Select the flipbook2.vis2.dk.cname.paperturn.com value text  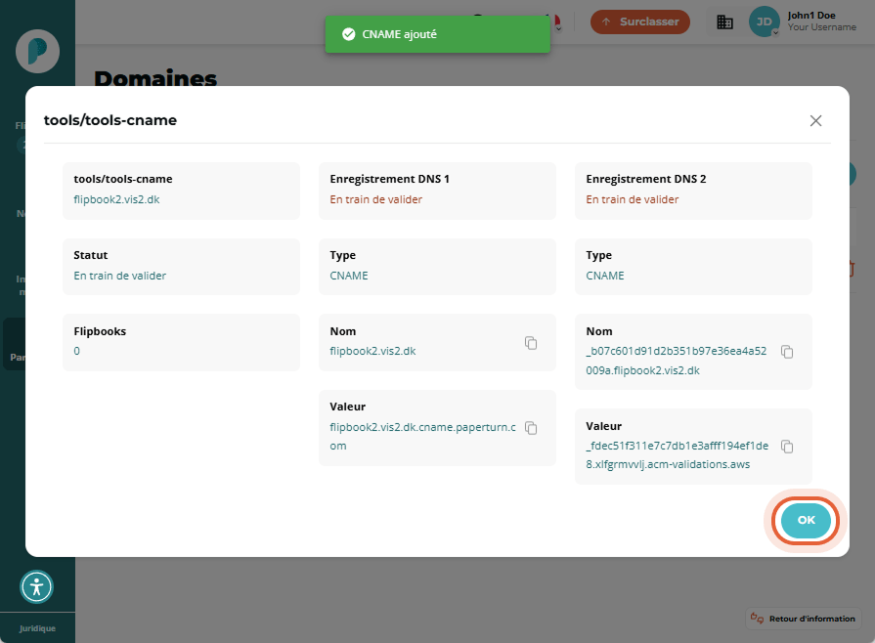point(422,436)
